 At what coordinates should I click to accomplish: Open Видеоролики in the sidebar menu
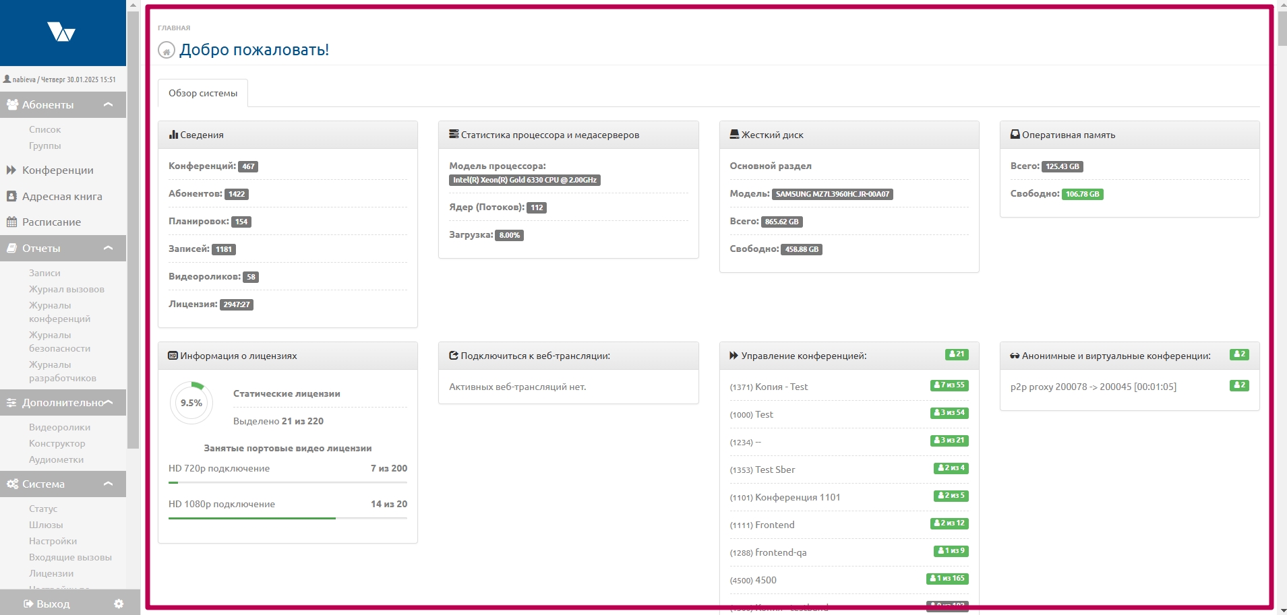pyautogui.click(x=59, y=428)
